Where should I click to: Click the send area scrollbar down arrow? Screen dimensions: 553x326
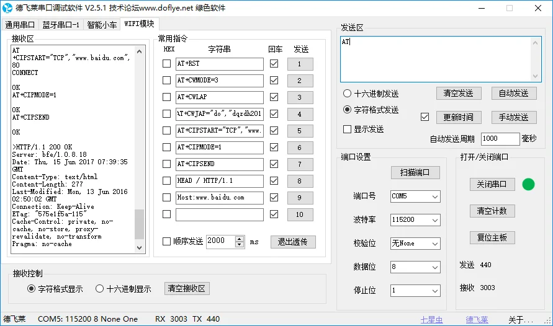point(536,76)
